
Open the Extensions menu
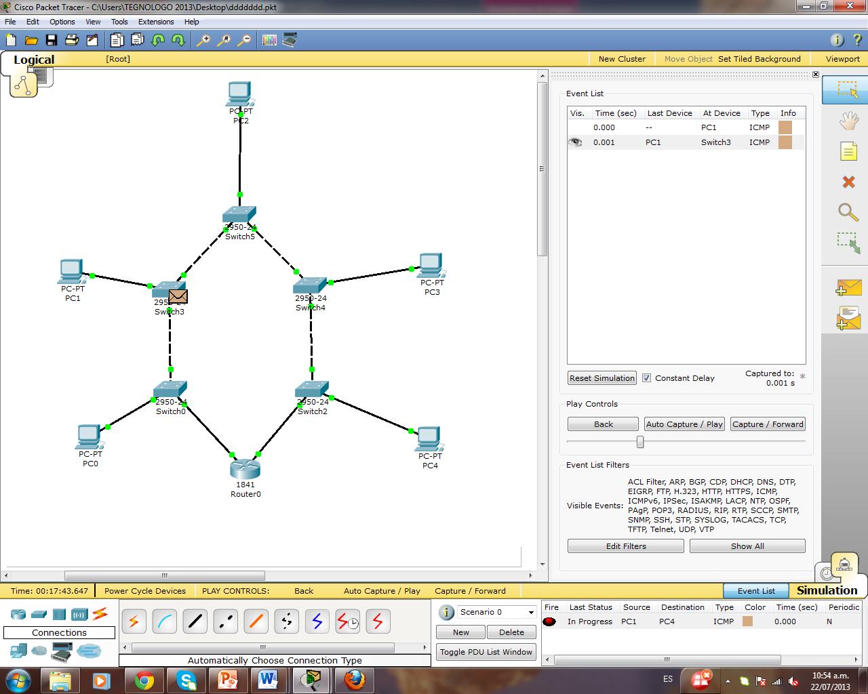pos(156,22)
